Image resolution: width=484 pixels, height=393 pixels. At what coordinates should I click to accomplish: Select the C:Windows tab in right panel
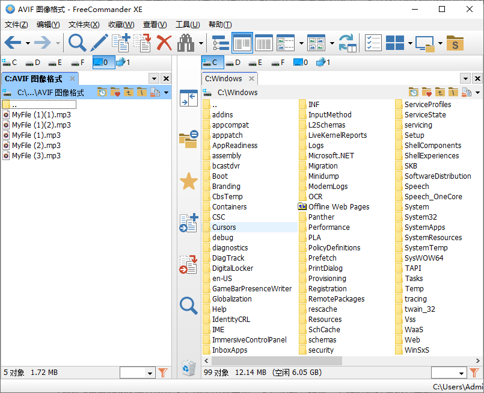(x=224, y=78)
